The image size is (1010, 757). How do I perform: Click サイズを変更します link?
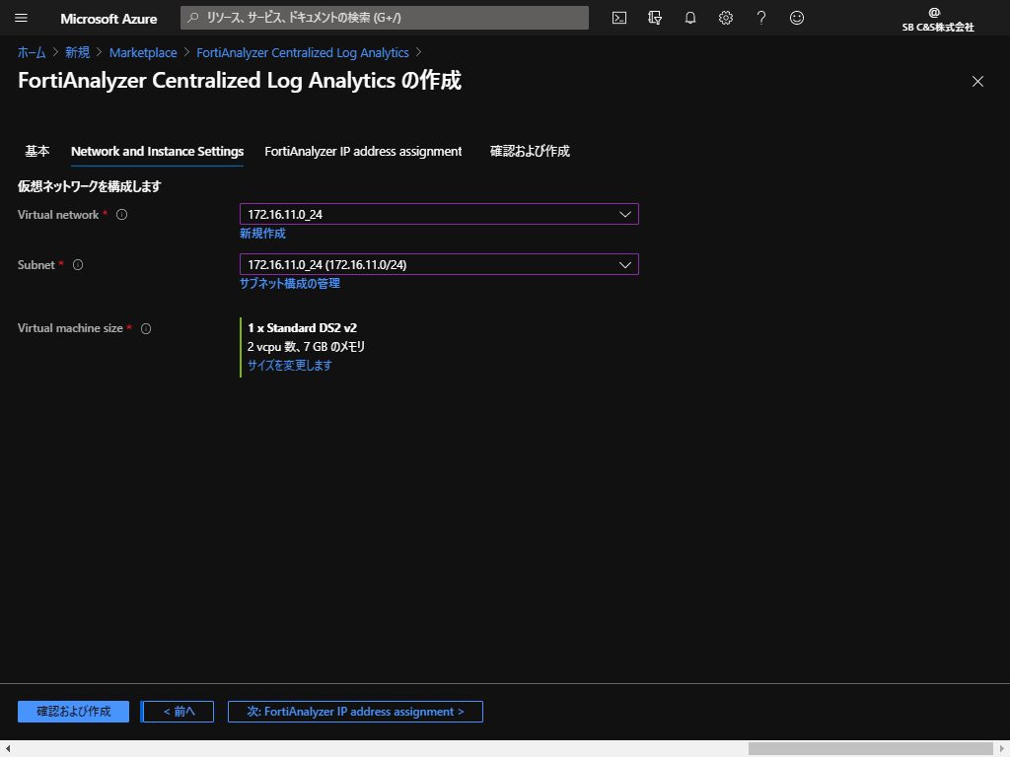click(290, 366)
